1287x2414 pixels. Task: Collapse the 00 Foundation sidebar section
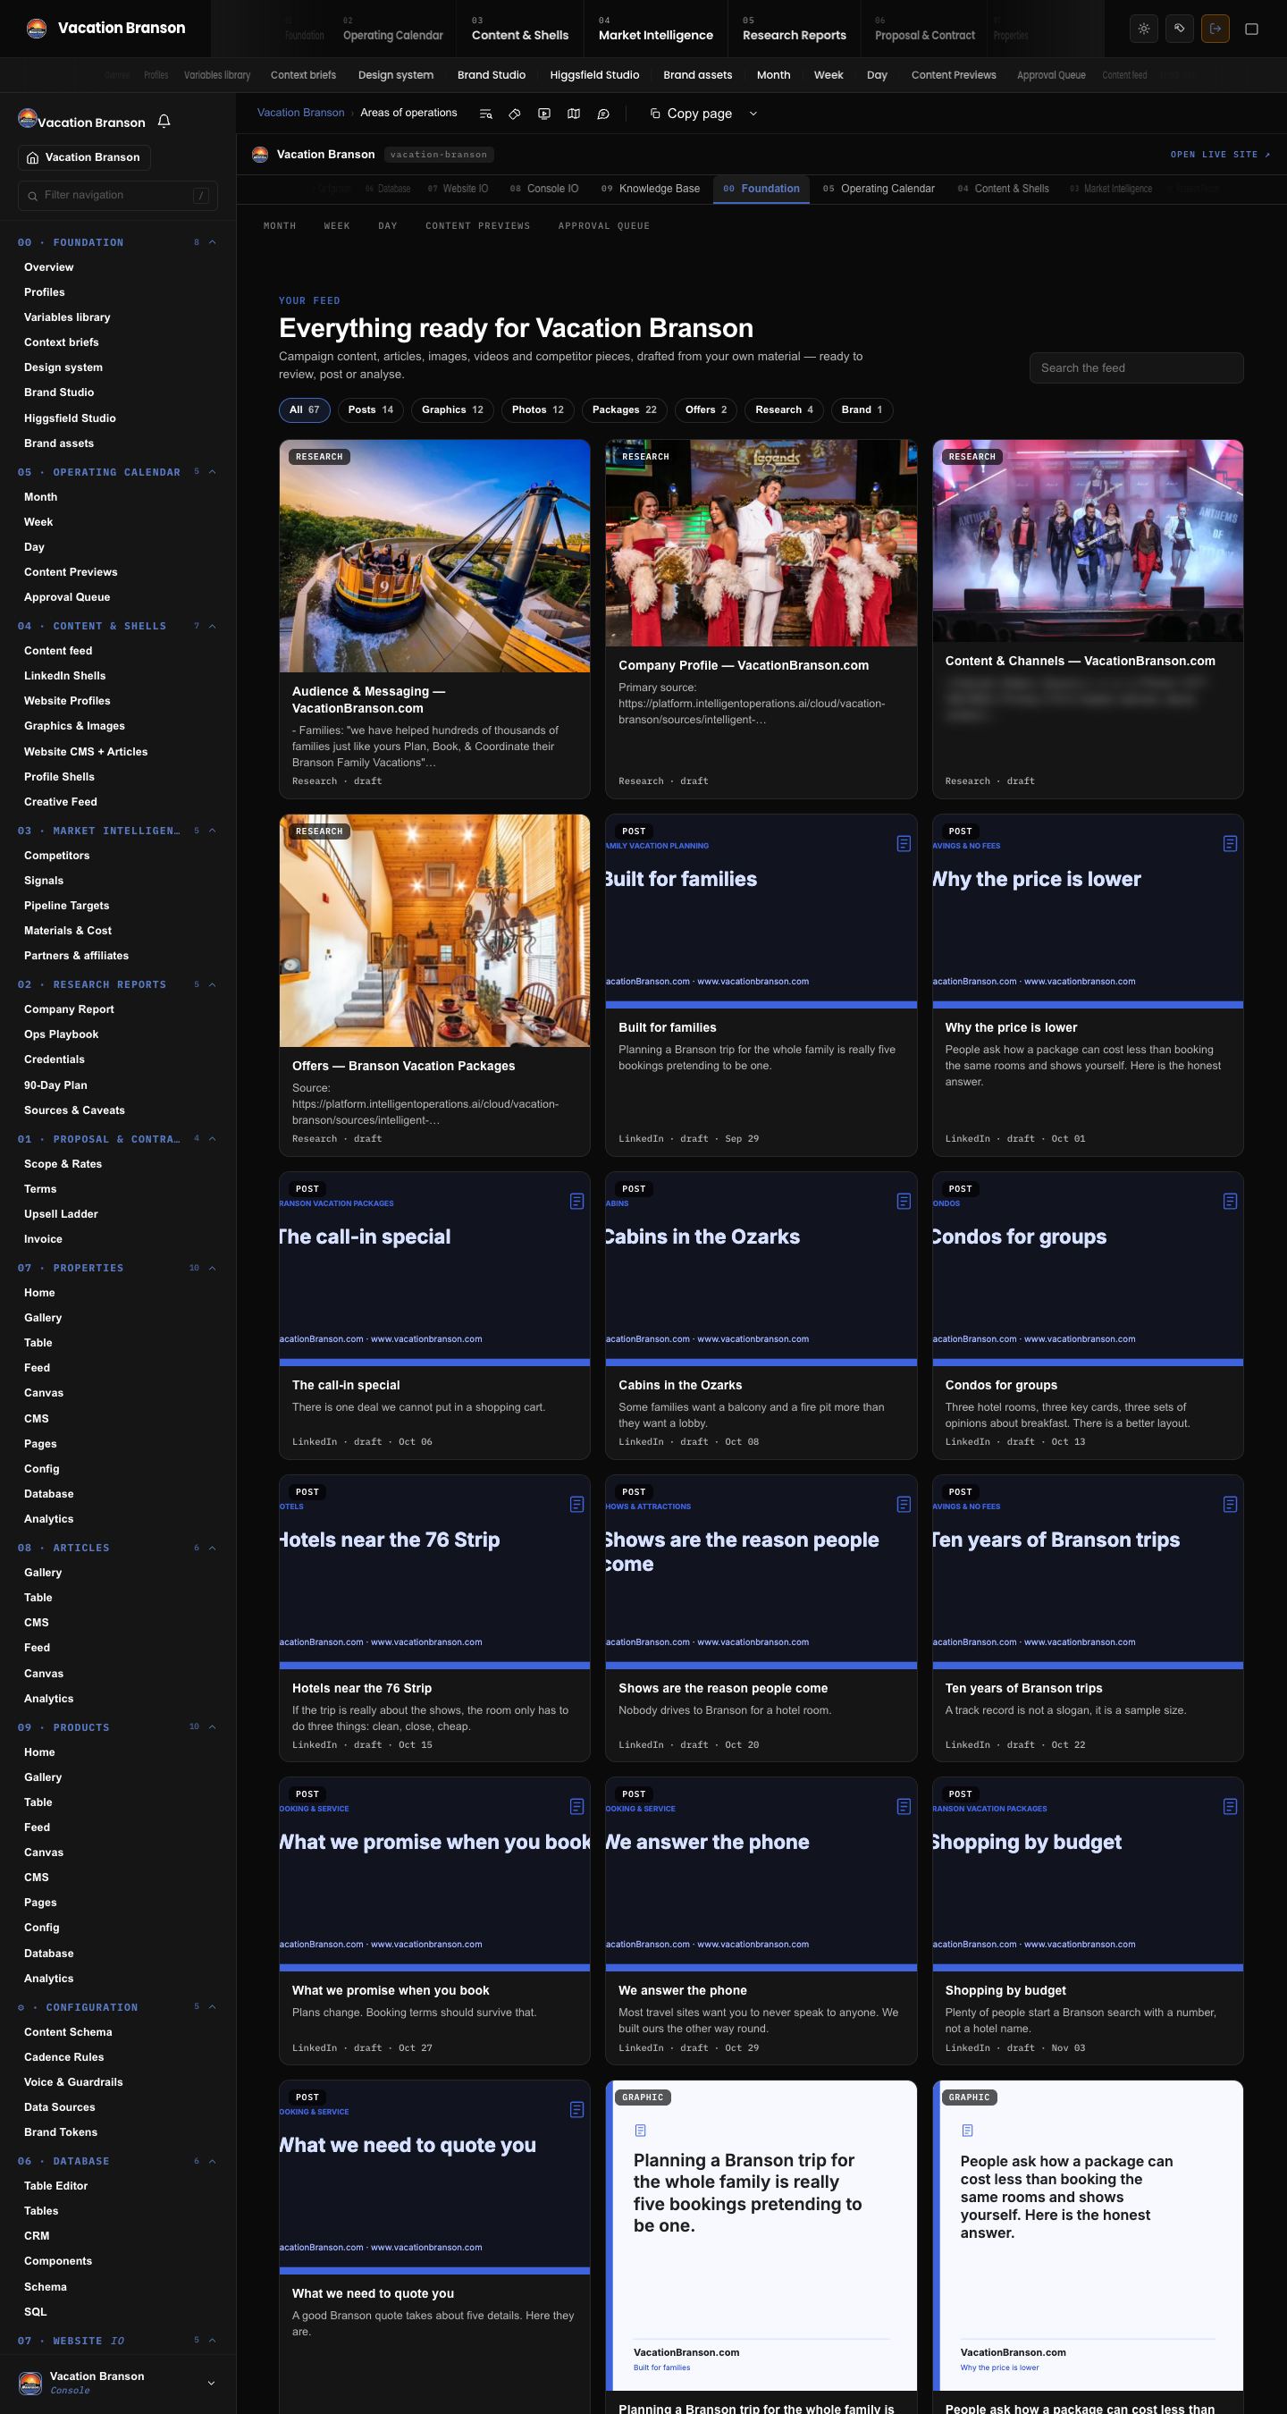(213, 242)
